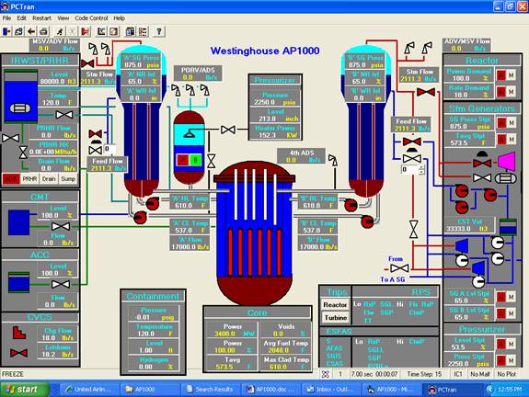Image resolution: width=529 pixels, height=397 pixels.
Task: Click the red feedwater valve for SG B
Action: (412, 142)
